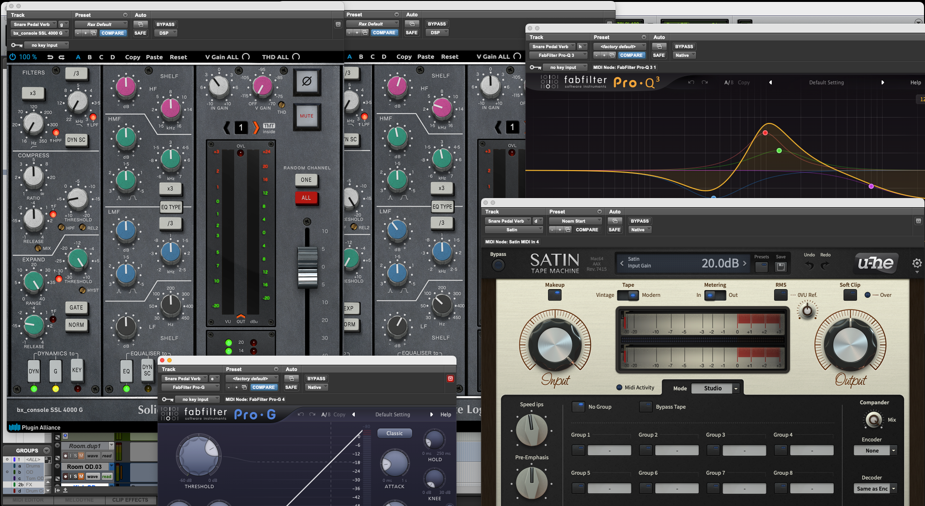Click the Satin Input Gain 20.0dB display
925x506 pixels.
684,263
